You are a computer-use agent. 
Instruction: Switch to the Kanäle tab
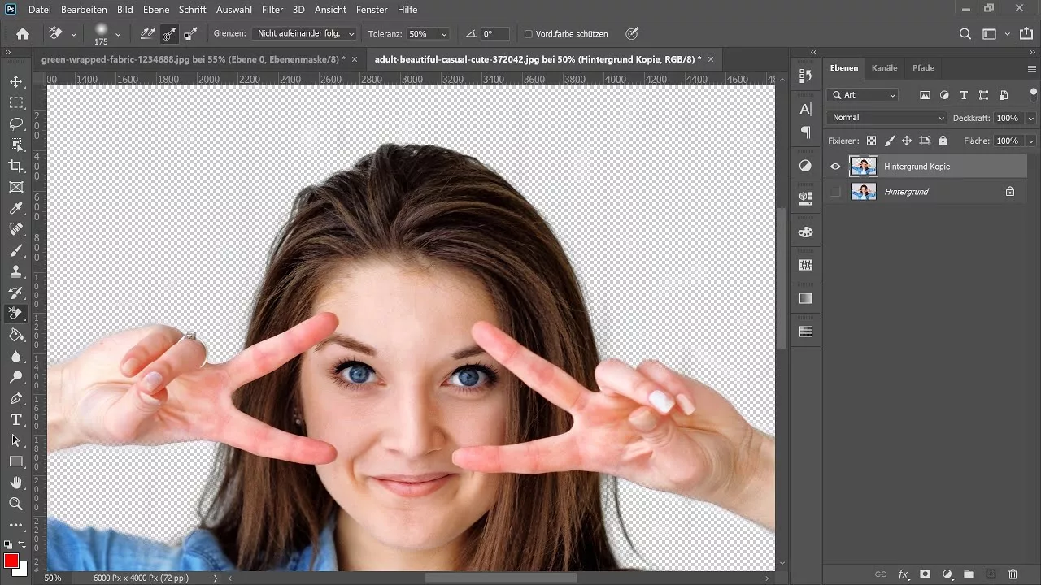(x=884, y=67)
